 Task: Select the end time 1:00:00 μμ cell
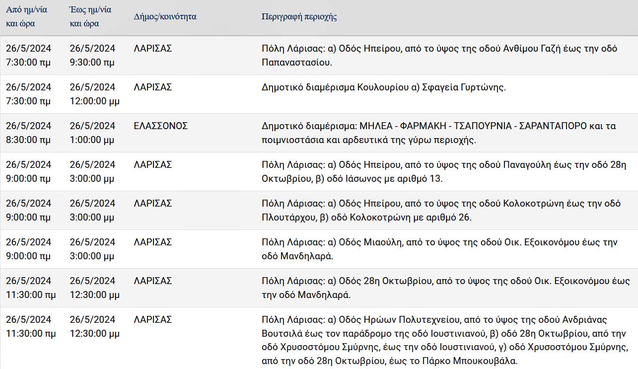(x=92, y=133)
